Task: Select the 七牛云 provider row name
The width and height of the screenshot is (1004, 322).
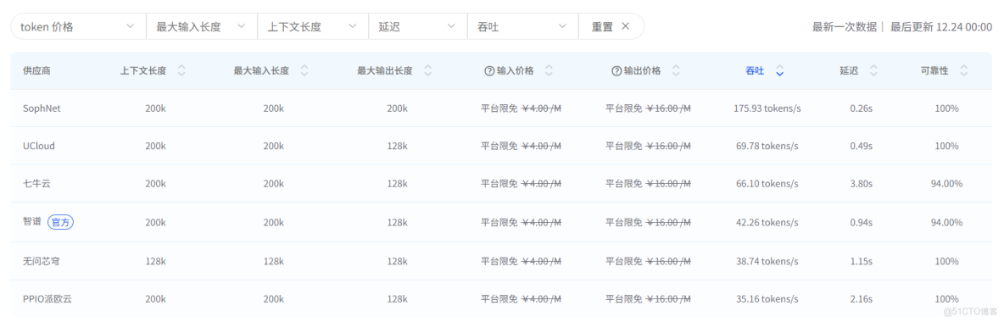Action: pyautogui.click(x=36, y=184)
